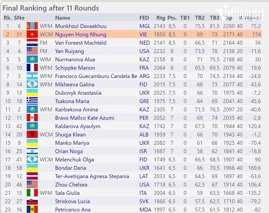This screenshot has width=269, height=213.
Task: Click Peru flag beside Bravo Mallco
Action: point(32,118)
